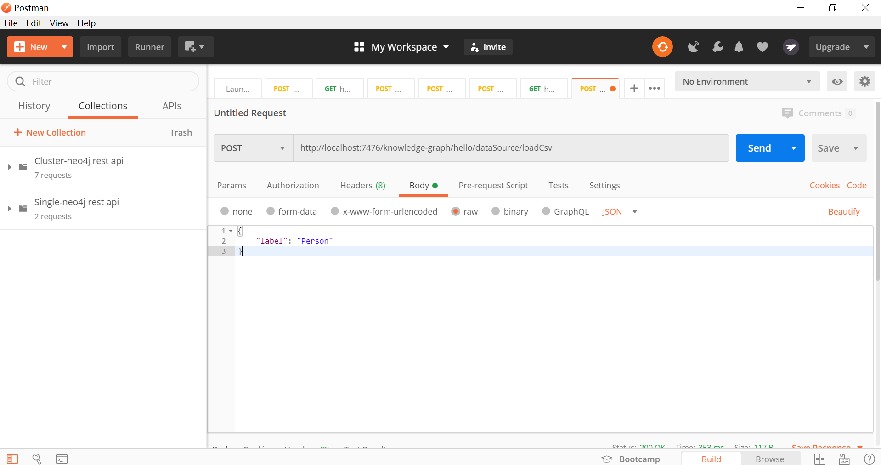Click the Single-neo4j rest api folder icon

click(x=23, y=209)
